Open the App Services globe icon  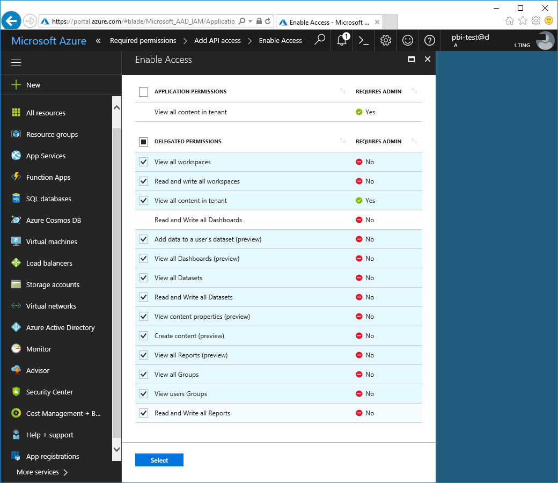16,156
